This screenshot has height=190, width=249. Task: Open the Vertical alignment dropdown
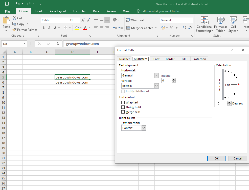coord(156,86)
